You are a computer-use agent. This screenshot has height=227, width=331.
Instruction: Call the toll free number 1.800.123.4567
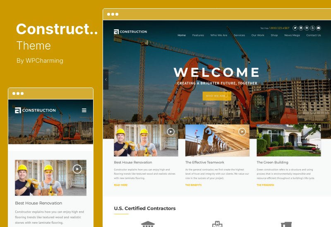[279, 28]
